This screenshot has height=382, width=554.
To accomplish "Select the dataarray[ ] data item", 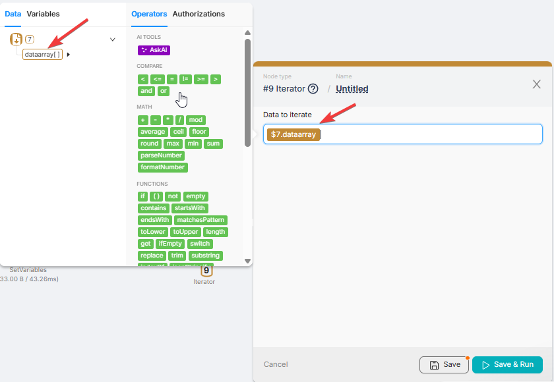I will coord(42,55).
